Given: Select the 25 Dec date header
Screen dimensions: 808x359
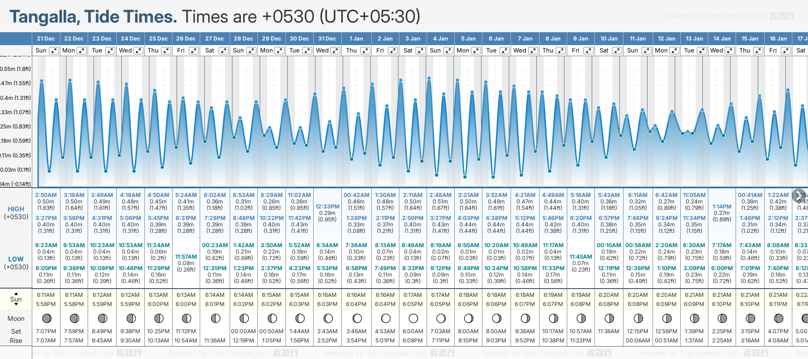Looking at the screenshot, I should point(158,39).
